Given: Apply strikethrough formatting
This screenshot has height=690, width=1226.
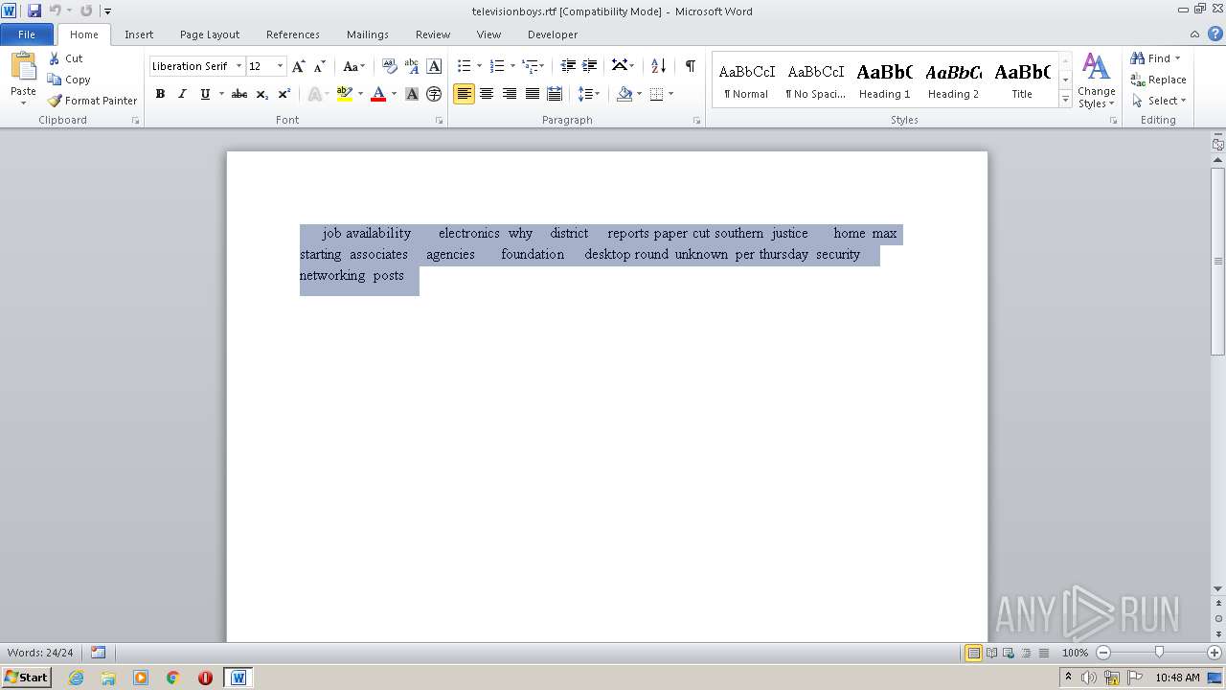Looking at the screenshot, I should click(239, 94).
